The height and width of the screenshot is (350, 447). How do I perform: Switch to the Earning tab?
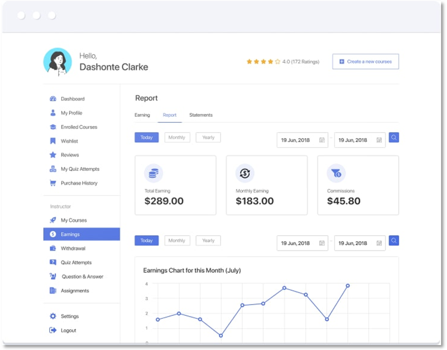pyautogui.click(x=142, y=115)
